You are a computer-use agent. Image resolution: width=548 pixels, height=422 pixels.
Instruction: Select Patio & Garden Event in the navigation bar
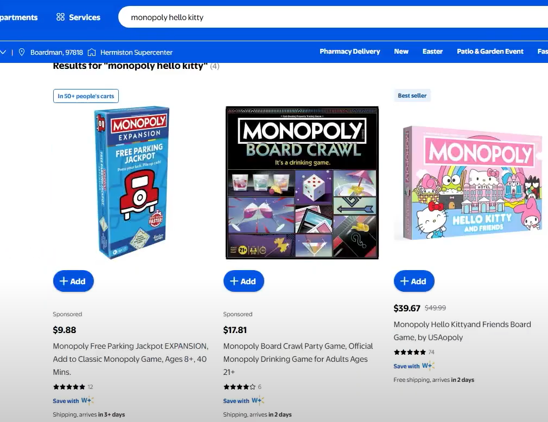tap(490, 52)
